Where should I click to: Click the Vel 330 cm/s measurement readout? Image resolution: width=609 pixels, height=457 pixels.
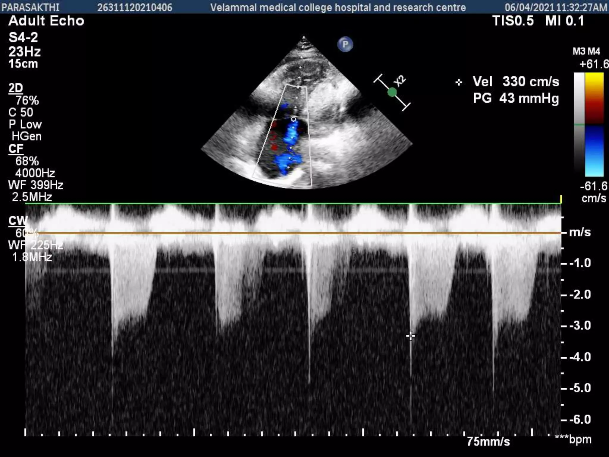pos(516,82)
